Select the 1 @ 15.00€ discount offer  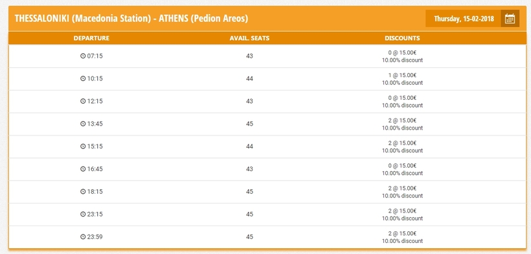pyautogui.click(x=402, y=75)
